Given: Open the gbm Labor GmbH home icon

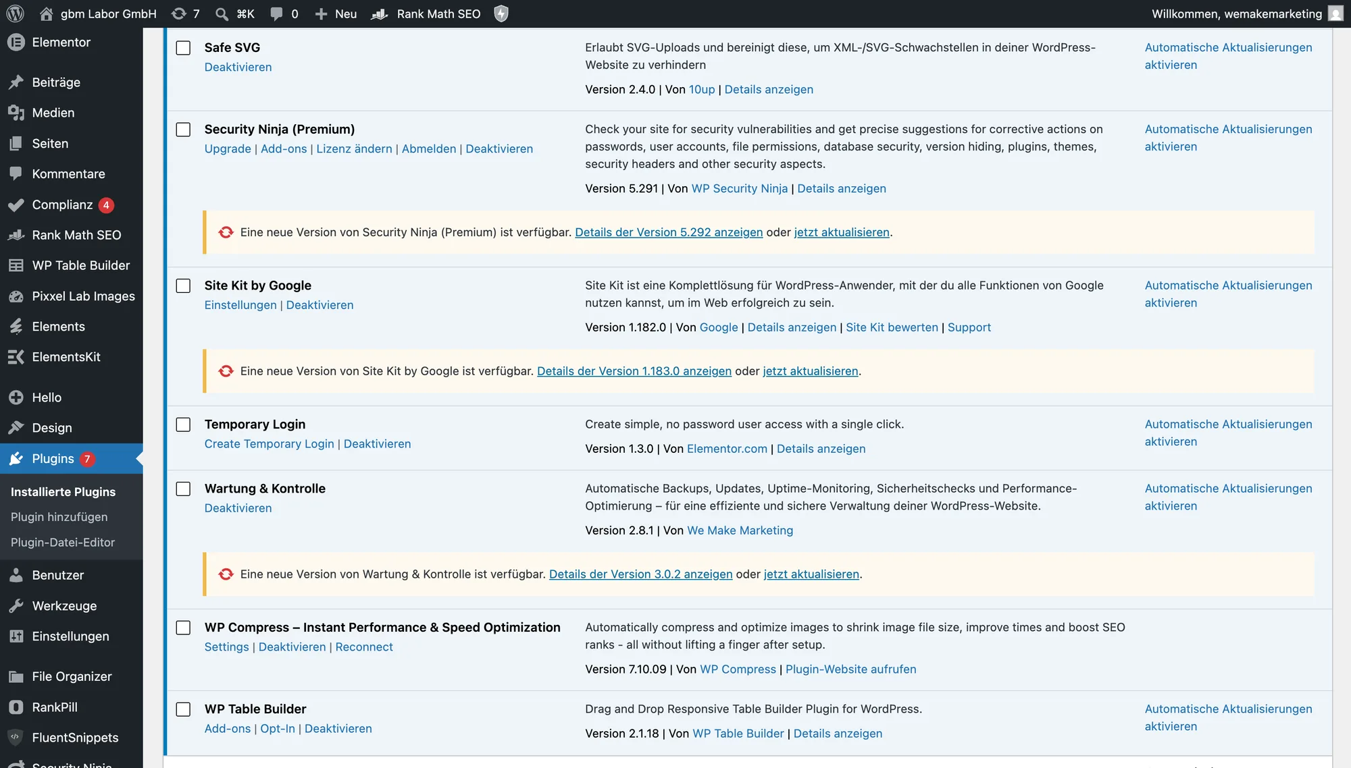Looking at the screenshot, I should 46,13.
